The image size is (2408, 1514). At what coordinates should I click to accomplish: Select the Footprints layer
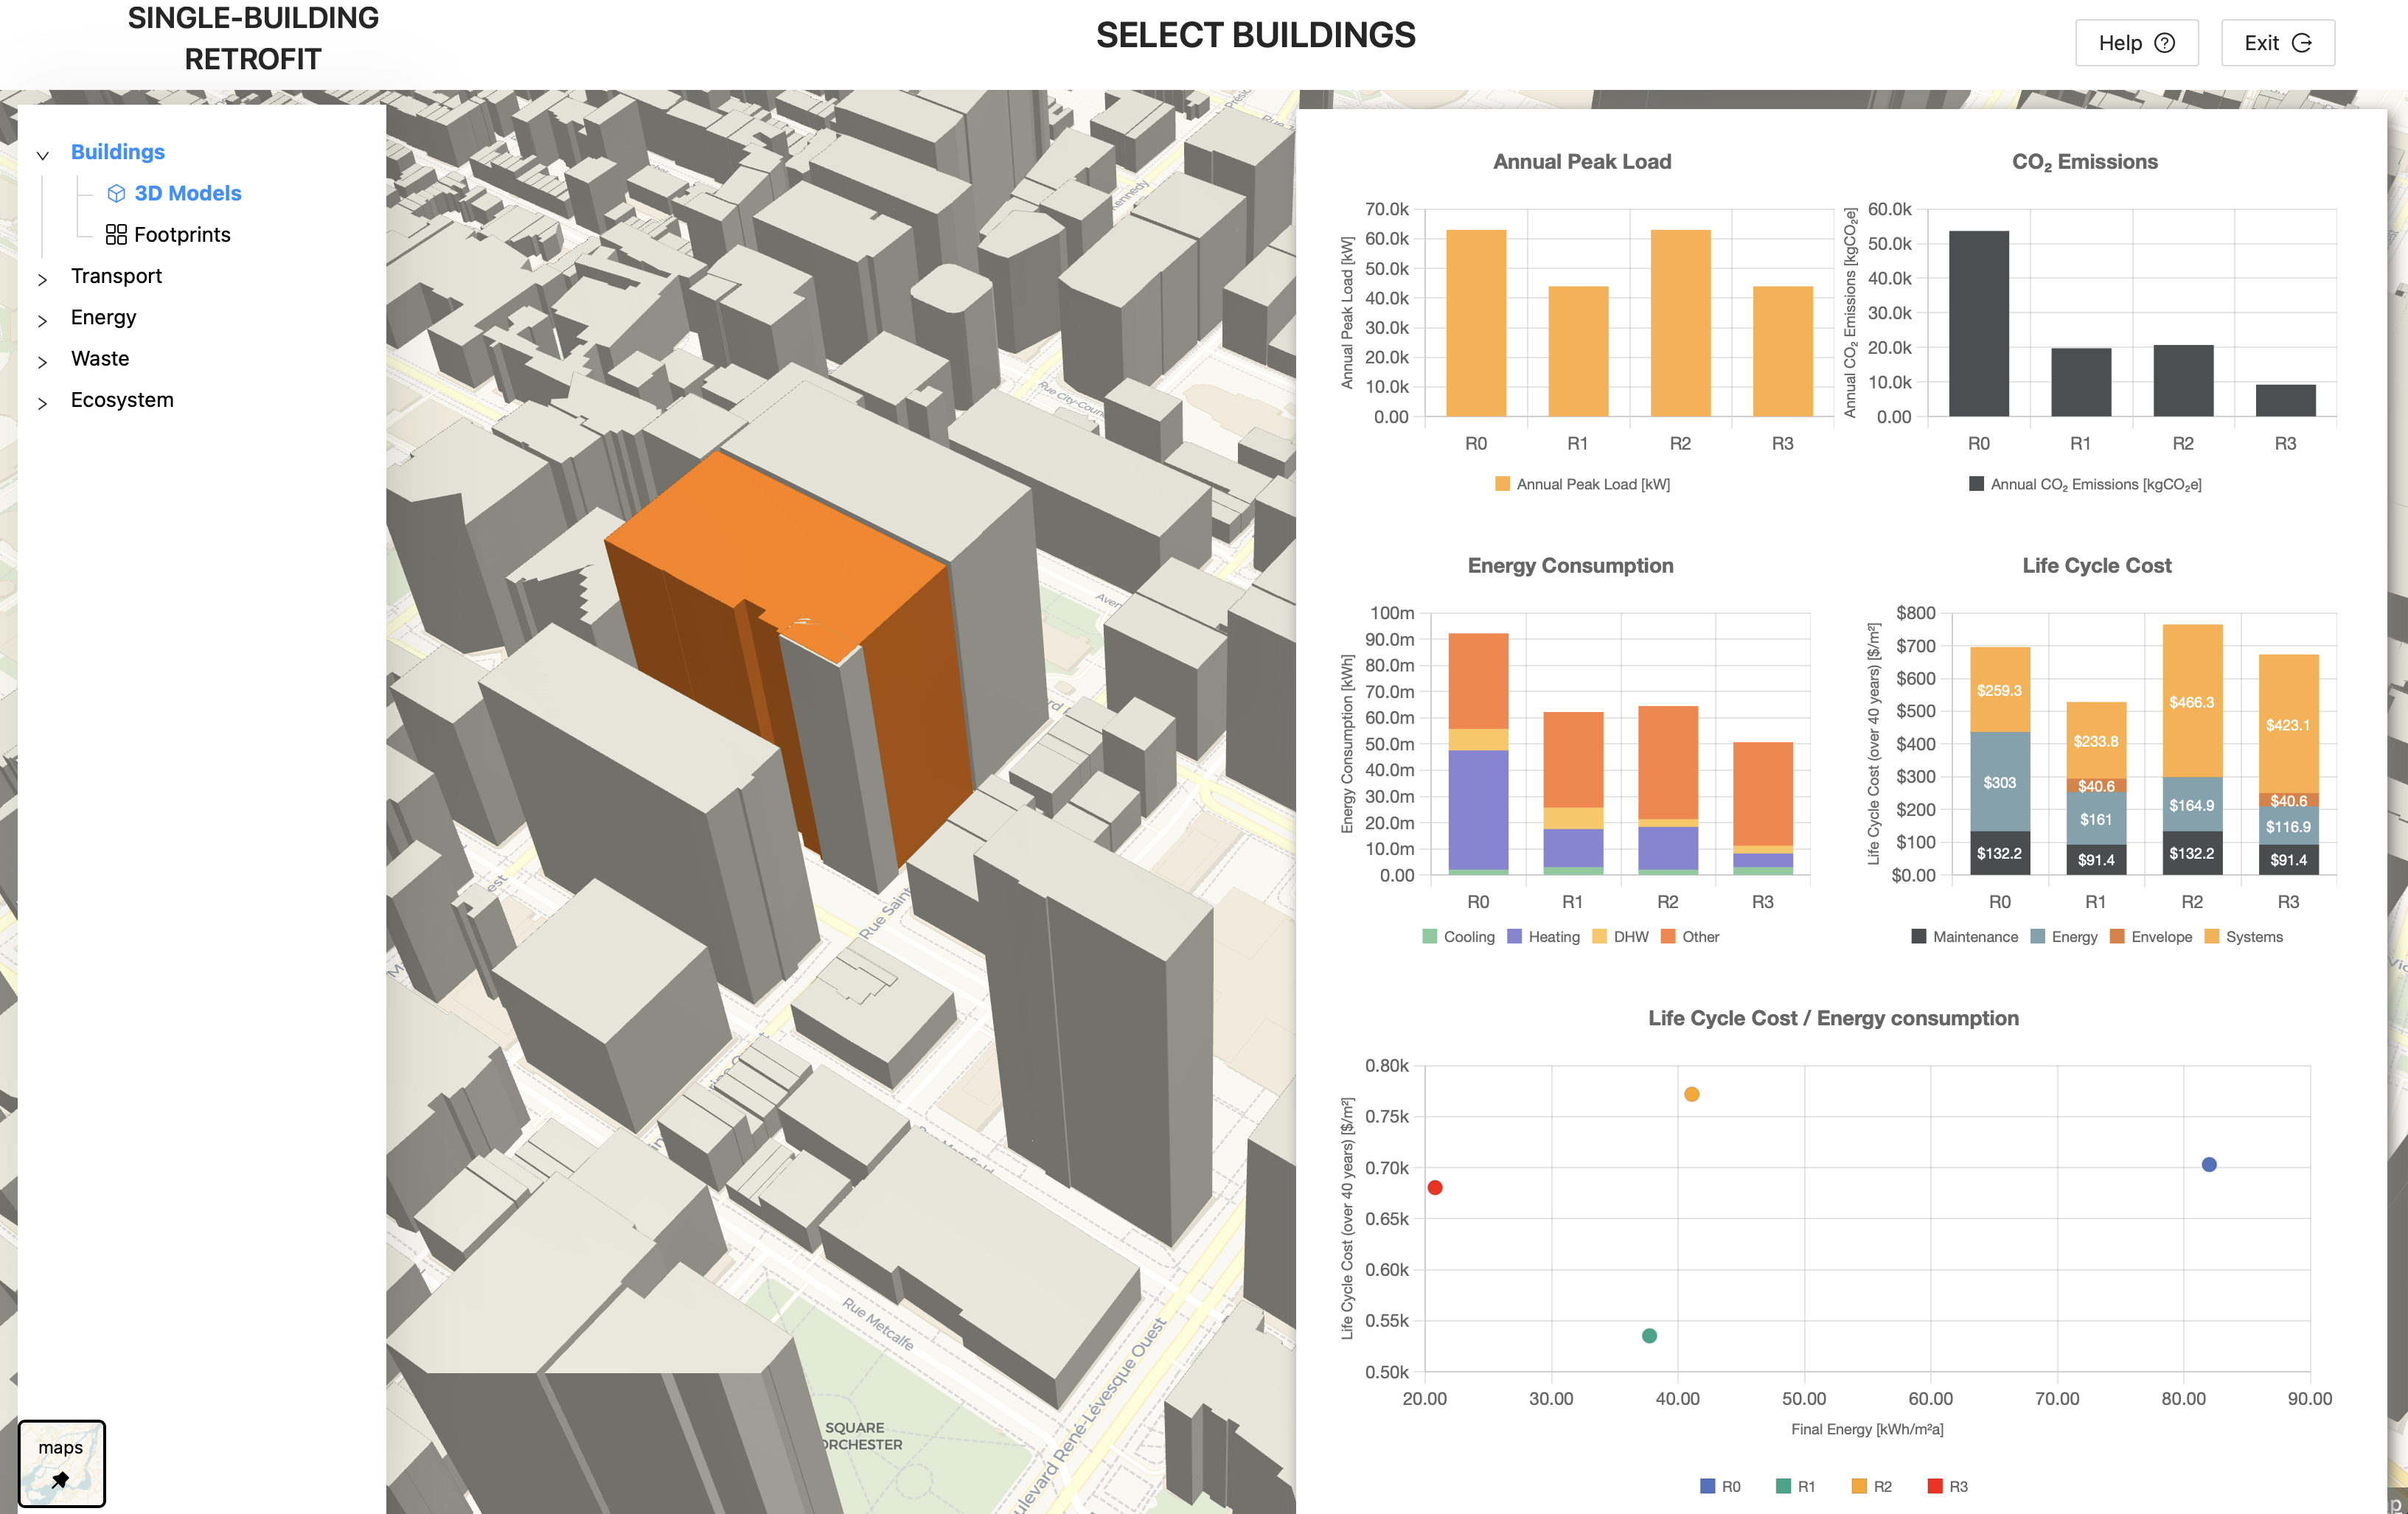coord(182,234)
